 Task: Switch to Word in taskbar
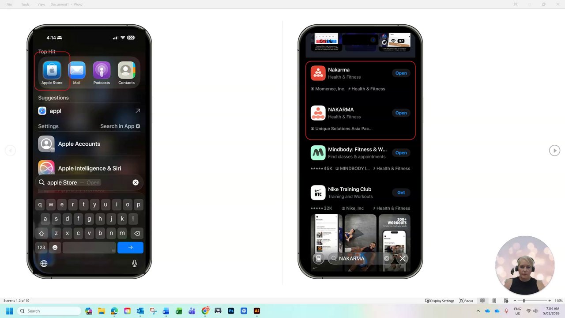pyautogui.click(x=166, y=311)
